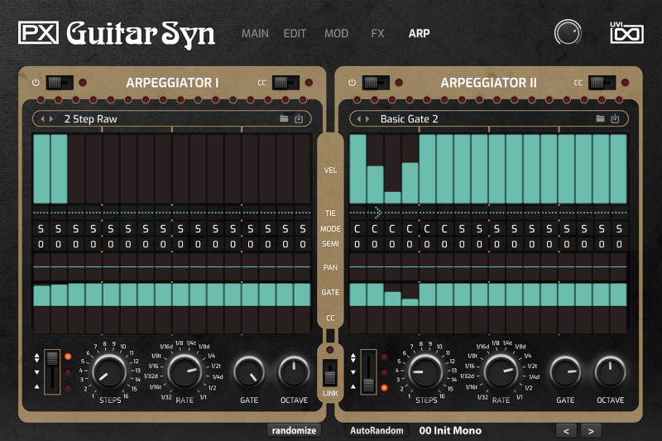
Task: Click the UVI logo icon
Action: click(x=626, y=32)
